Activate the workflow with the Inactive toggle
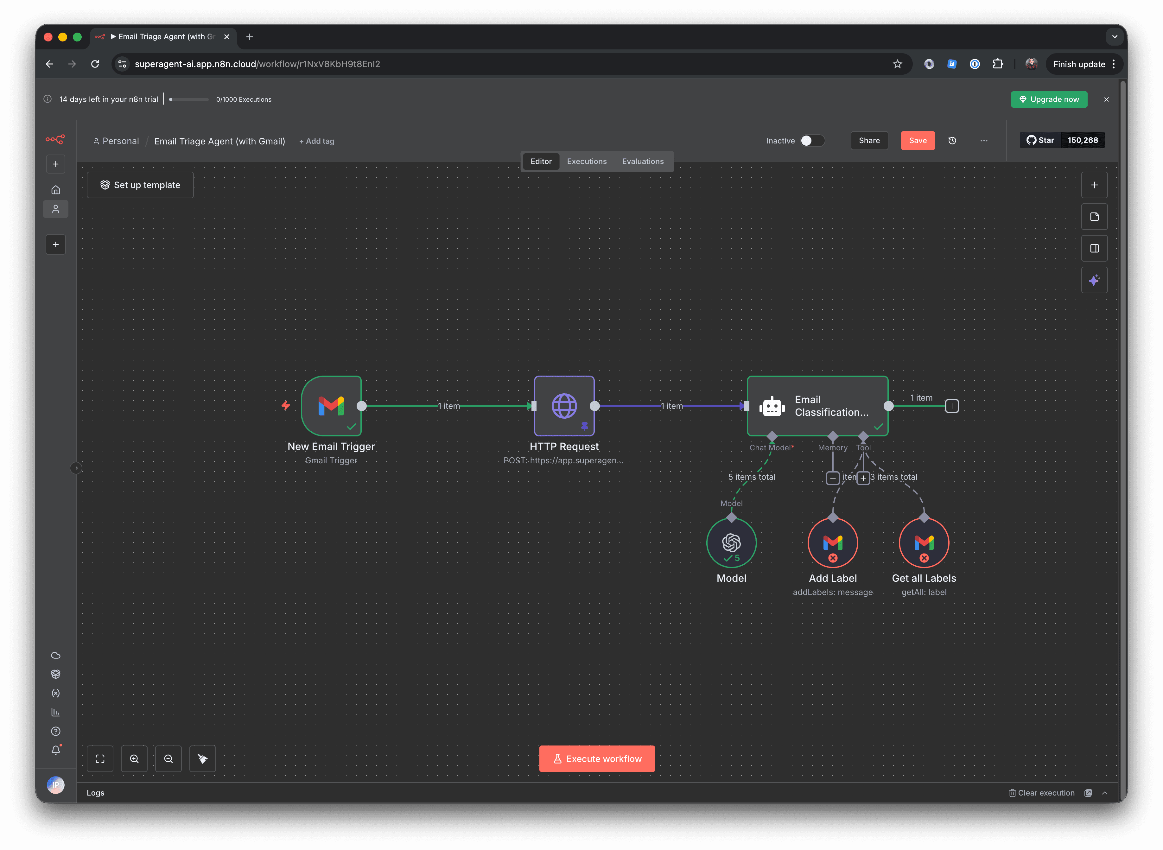 (812, 141)
